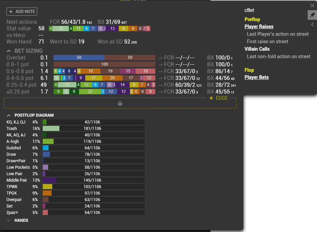Collapse the POSTFLOP DIAGRAM section

pos(8,115)
